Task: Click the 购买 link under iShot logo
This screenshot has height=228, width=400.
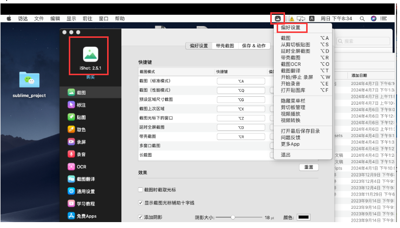Action: pos(90,77)
